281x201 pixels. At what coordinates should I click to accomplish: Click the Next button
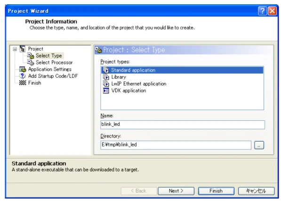click(x=176, y=191)
